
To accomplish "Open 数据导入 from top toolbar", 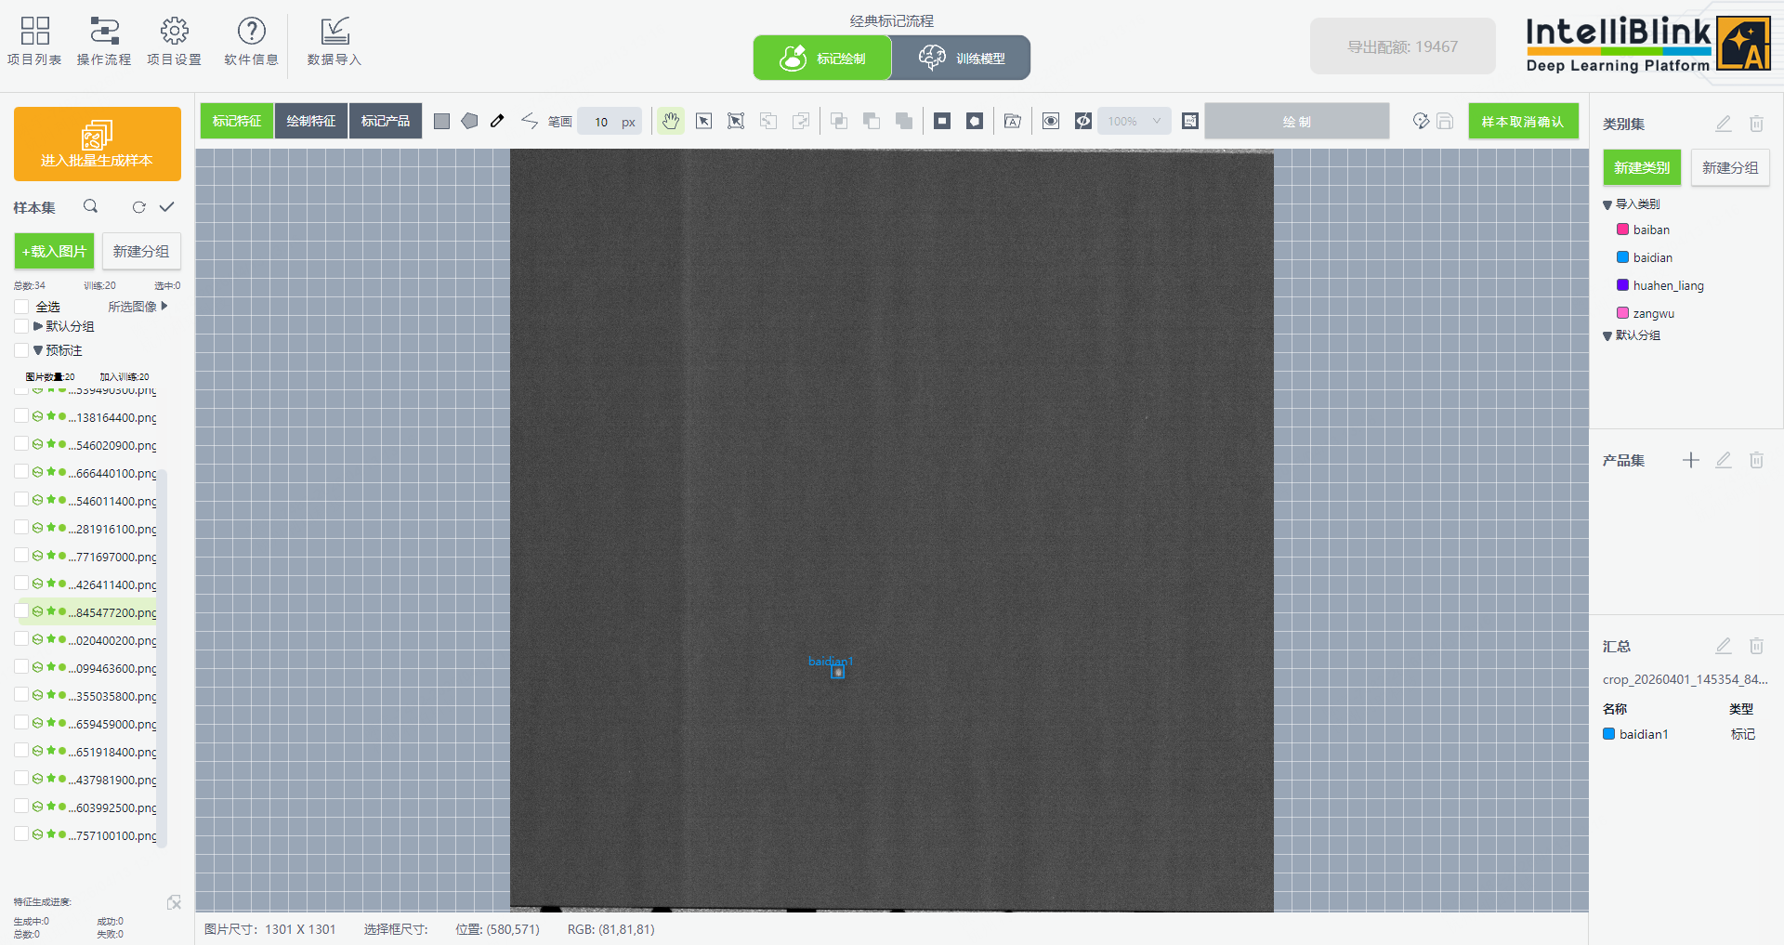I will [334, 41].
